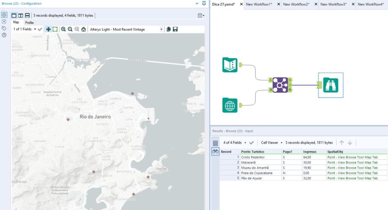Open the Help question mark icon
The width and height of the screenshot is (388, 210).
click(x=4, y=35)
